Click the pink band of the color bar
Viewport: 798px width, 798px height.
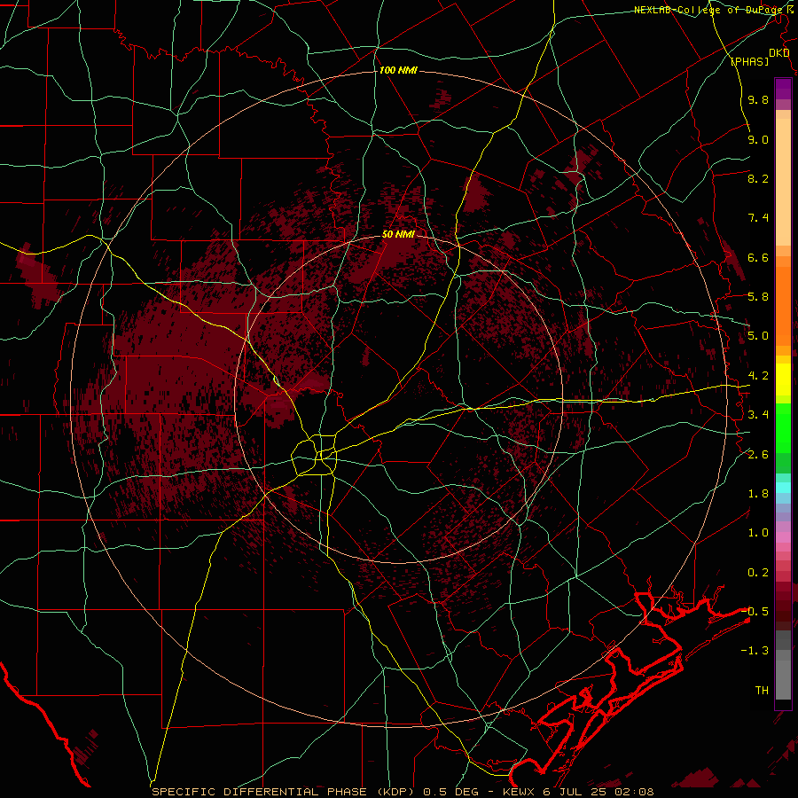pos(783,537)
